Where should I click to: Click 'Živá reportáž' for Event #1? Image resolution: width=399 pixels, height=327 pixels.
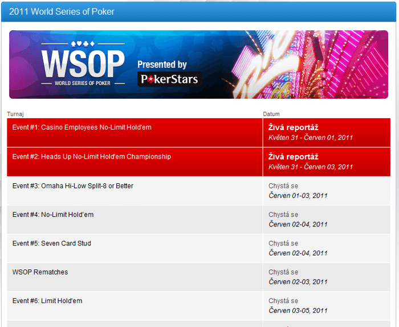294,127
